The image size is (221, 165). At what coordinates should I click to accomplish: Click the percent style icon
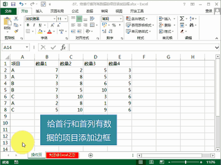pyautogui.click(x=113, y=25)
